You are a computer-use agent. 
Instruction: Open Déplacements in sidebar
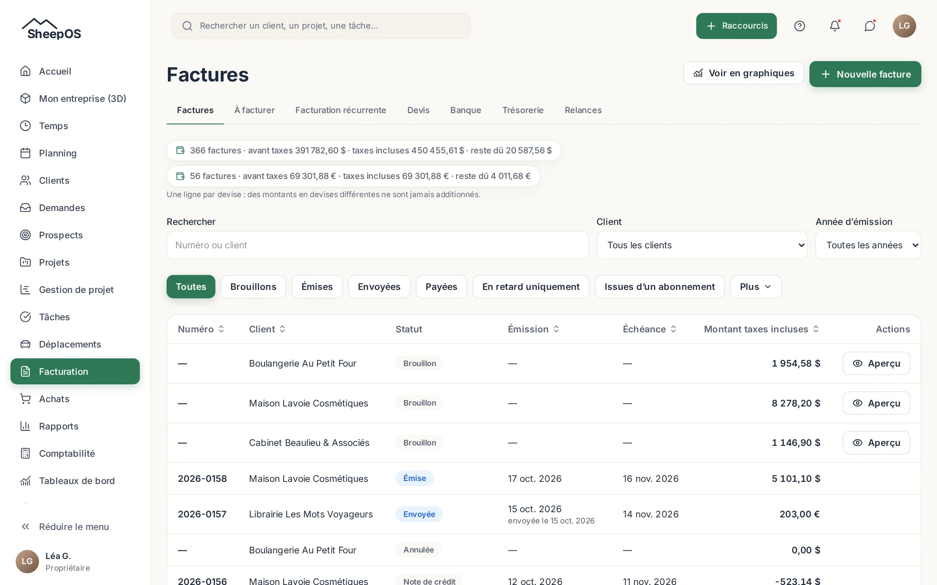tap(75, 344)
